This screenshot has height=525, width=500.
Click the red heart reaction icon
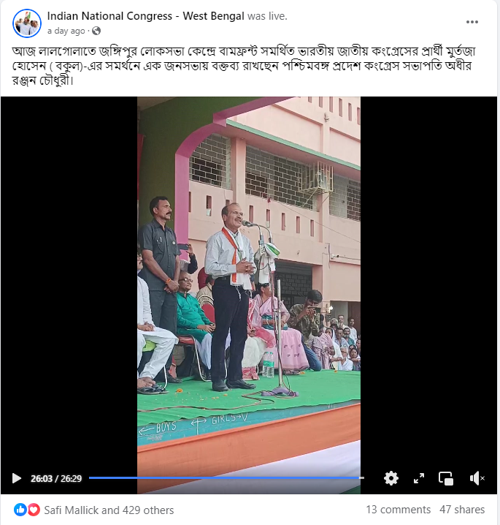click(34, 510)
